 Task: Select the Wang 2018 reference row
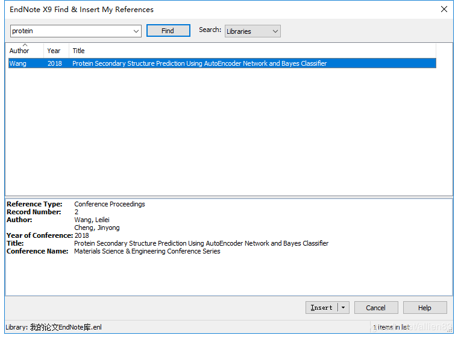pyautogui.click(x=222, y=63)
